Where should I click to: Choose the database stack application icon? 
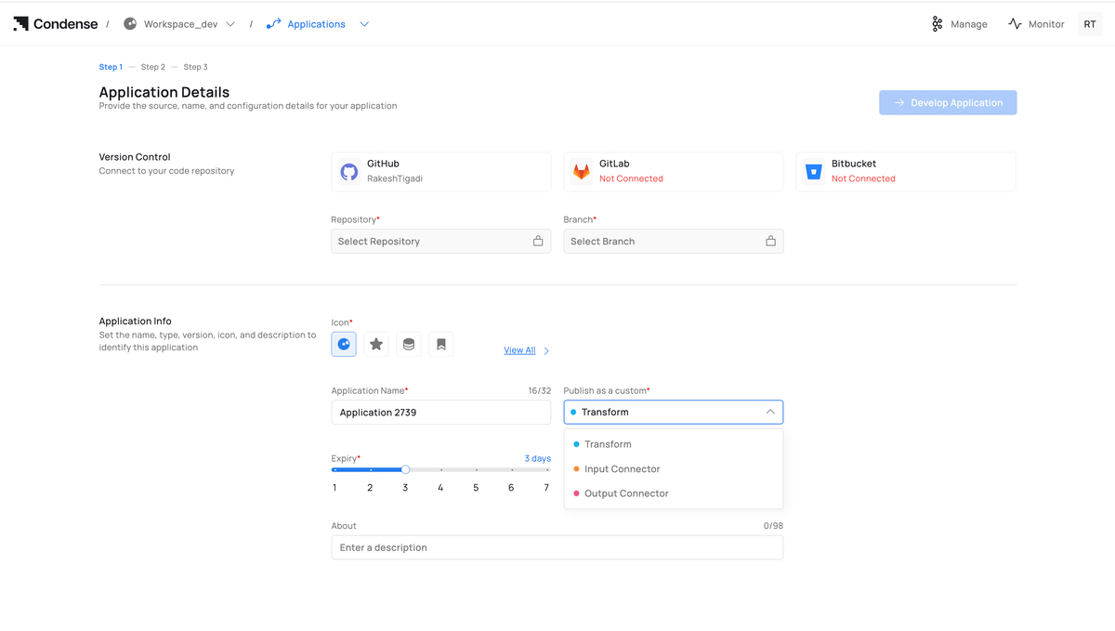tap(409, 345)
